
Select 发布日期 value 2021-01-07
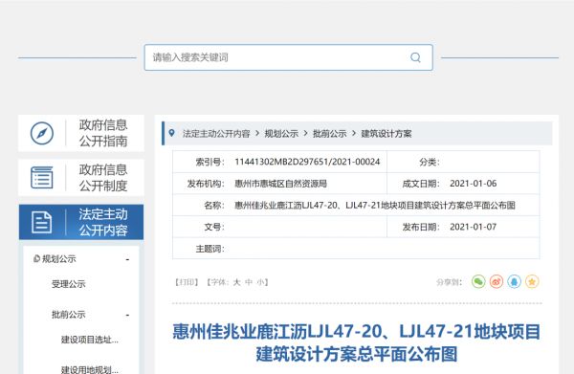tap(473, 227)
